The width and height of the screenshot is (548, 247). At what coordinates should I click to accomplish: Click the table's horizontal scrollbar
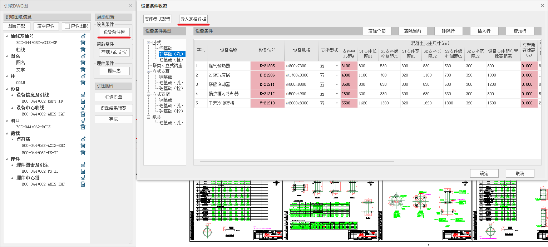tap(297, 162)
